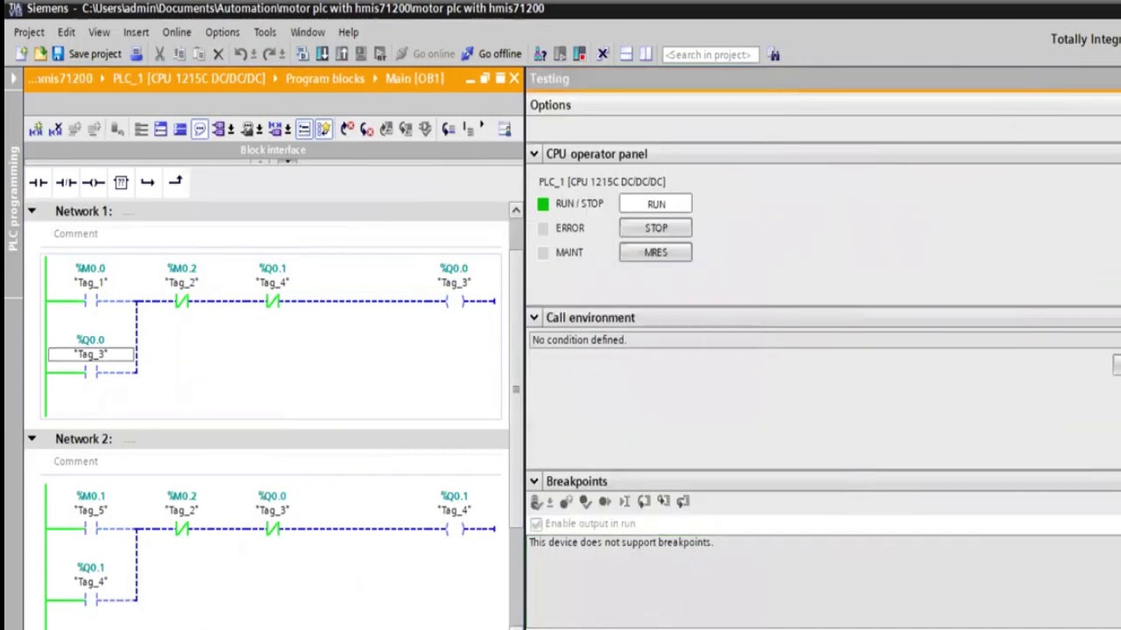Click the No condition defined text
Viewport: 1121px width, 630px height.
point(578,339)
